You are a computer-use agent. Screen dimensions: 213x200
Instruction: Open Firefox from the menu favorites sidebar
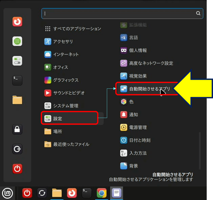click(x=17, y=22)
